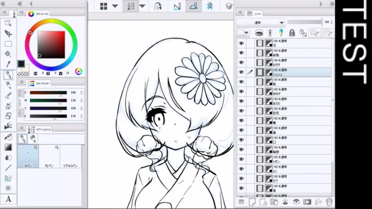372x209 pixels.
Task: Choose the 丸ペン sub tool
Action: (x=49, y=157)
